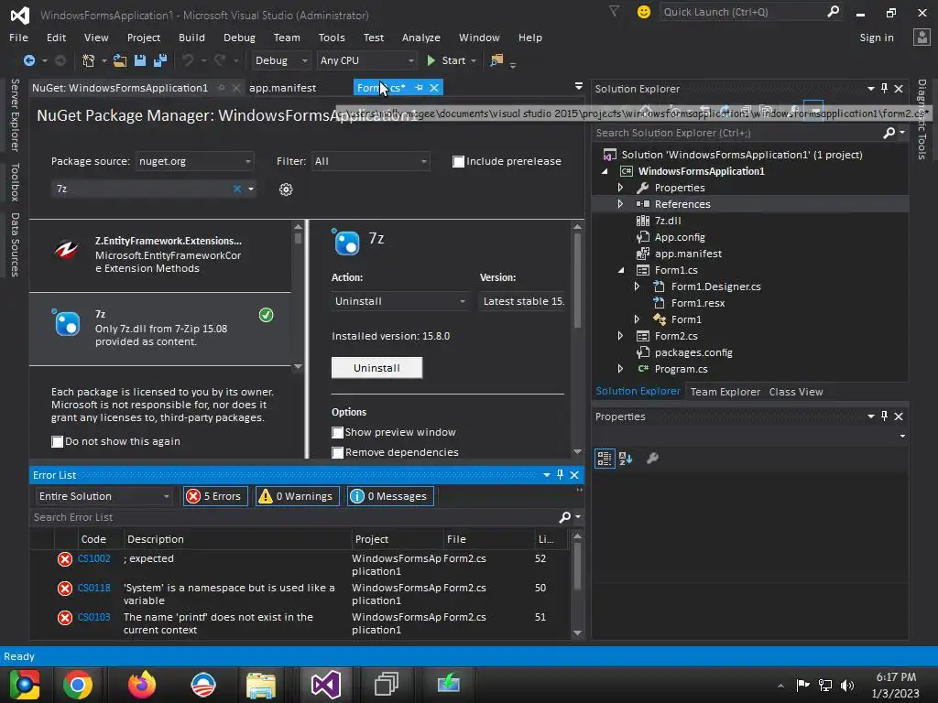This screenshot has width=938, height=703.
Task: Click the Navigate Backward arrow icon
Action: click(28, 60)
